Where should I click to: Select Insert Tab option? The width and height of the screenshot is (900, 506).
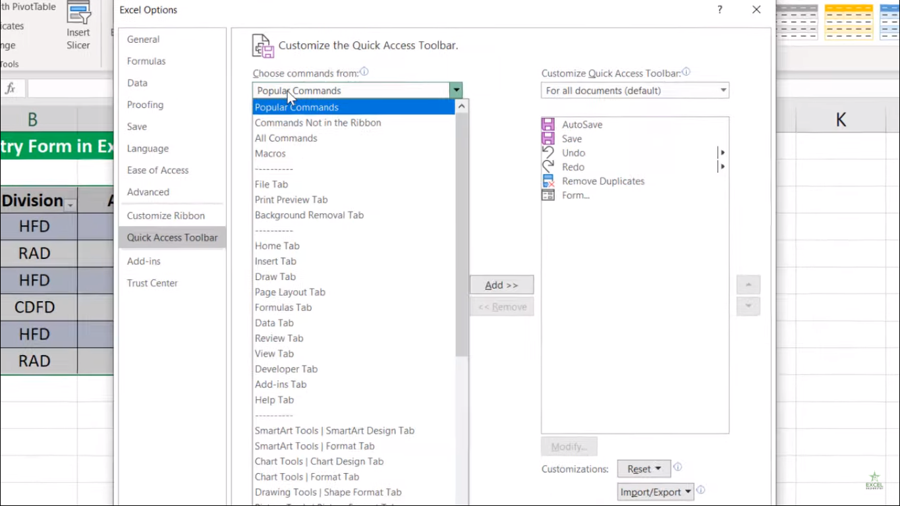pos(354,261)
